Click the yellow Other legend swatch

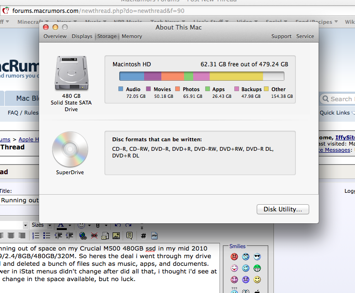pyautogui.click(x=266, y=89)
